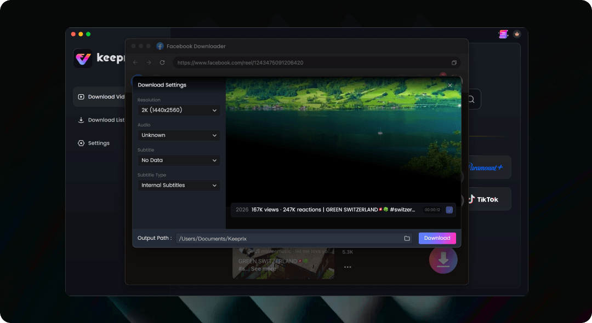Click the reel thumbnail behind the dialog
Screen dimensions: 592x323
pos(283,263)
